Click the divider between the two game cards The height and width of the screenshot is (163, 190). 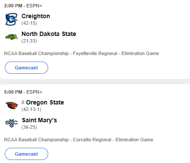pos(95,81)
